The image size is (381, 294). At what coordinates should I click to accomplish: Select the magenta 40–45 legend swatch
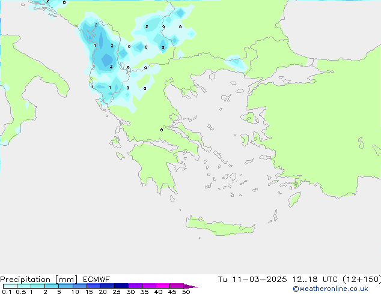pos(163,286)
